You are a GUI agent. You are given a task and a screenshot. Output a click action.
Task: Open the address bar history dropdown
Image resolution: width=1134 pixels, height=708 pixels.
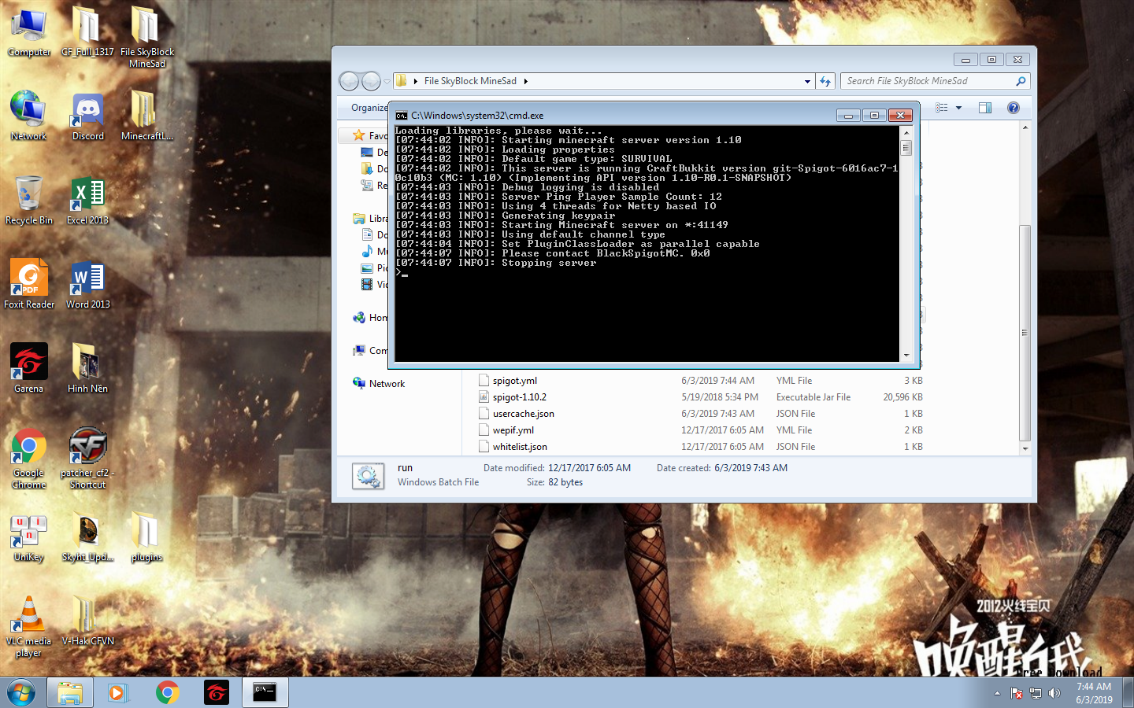(807, 81)
